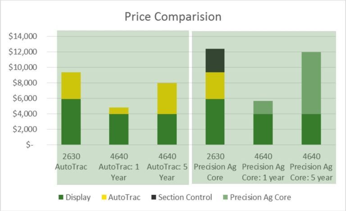
Task: Select the $14,000 axis value label
Action: pyautogui.click(x=23, y=36)
